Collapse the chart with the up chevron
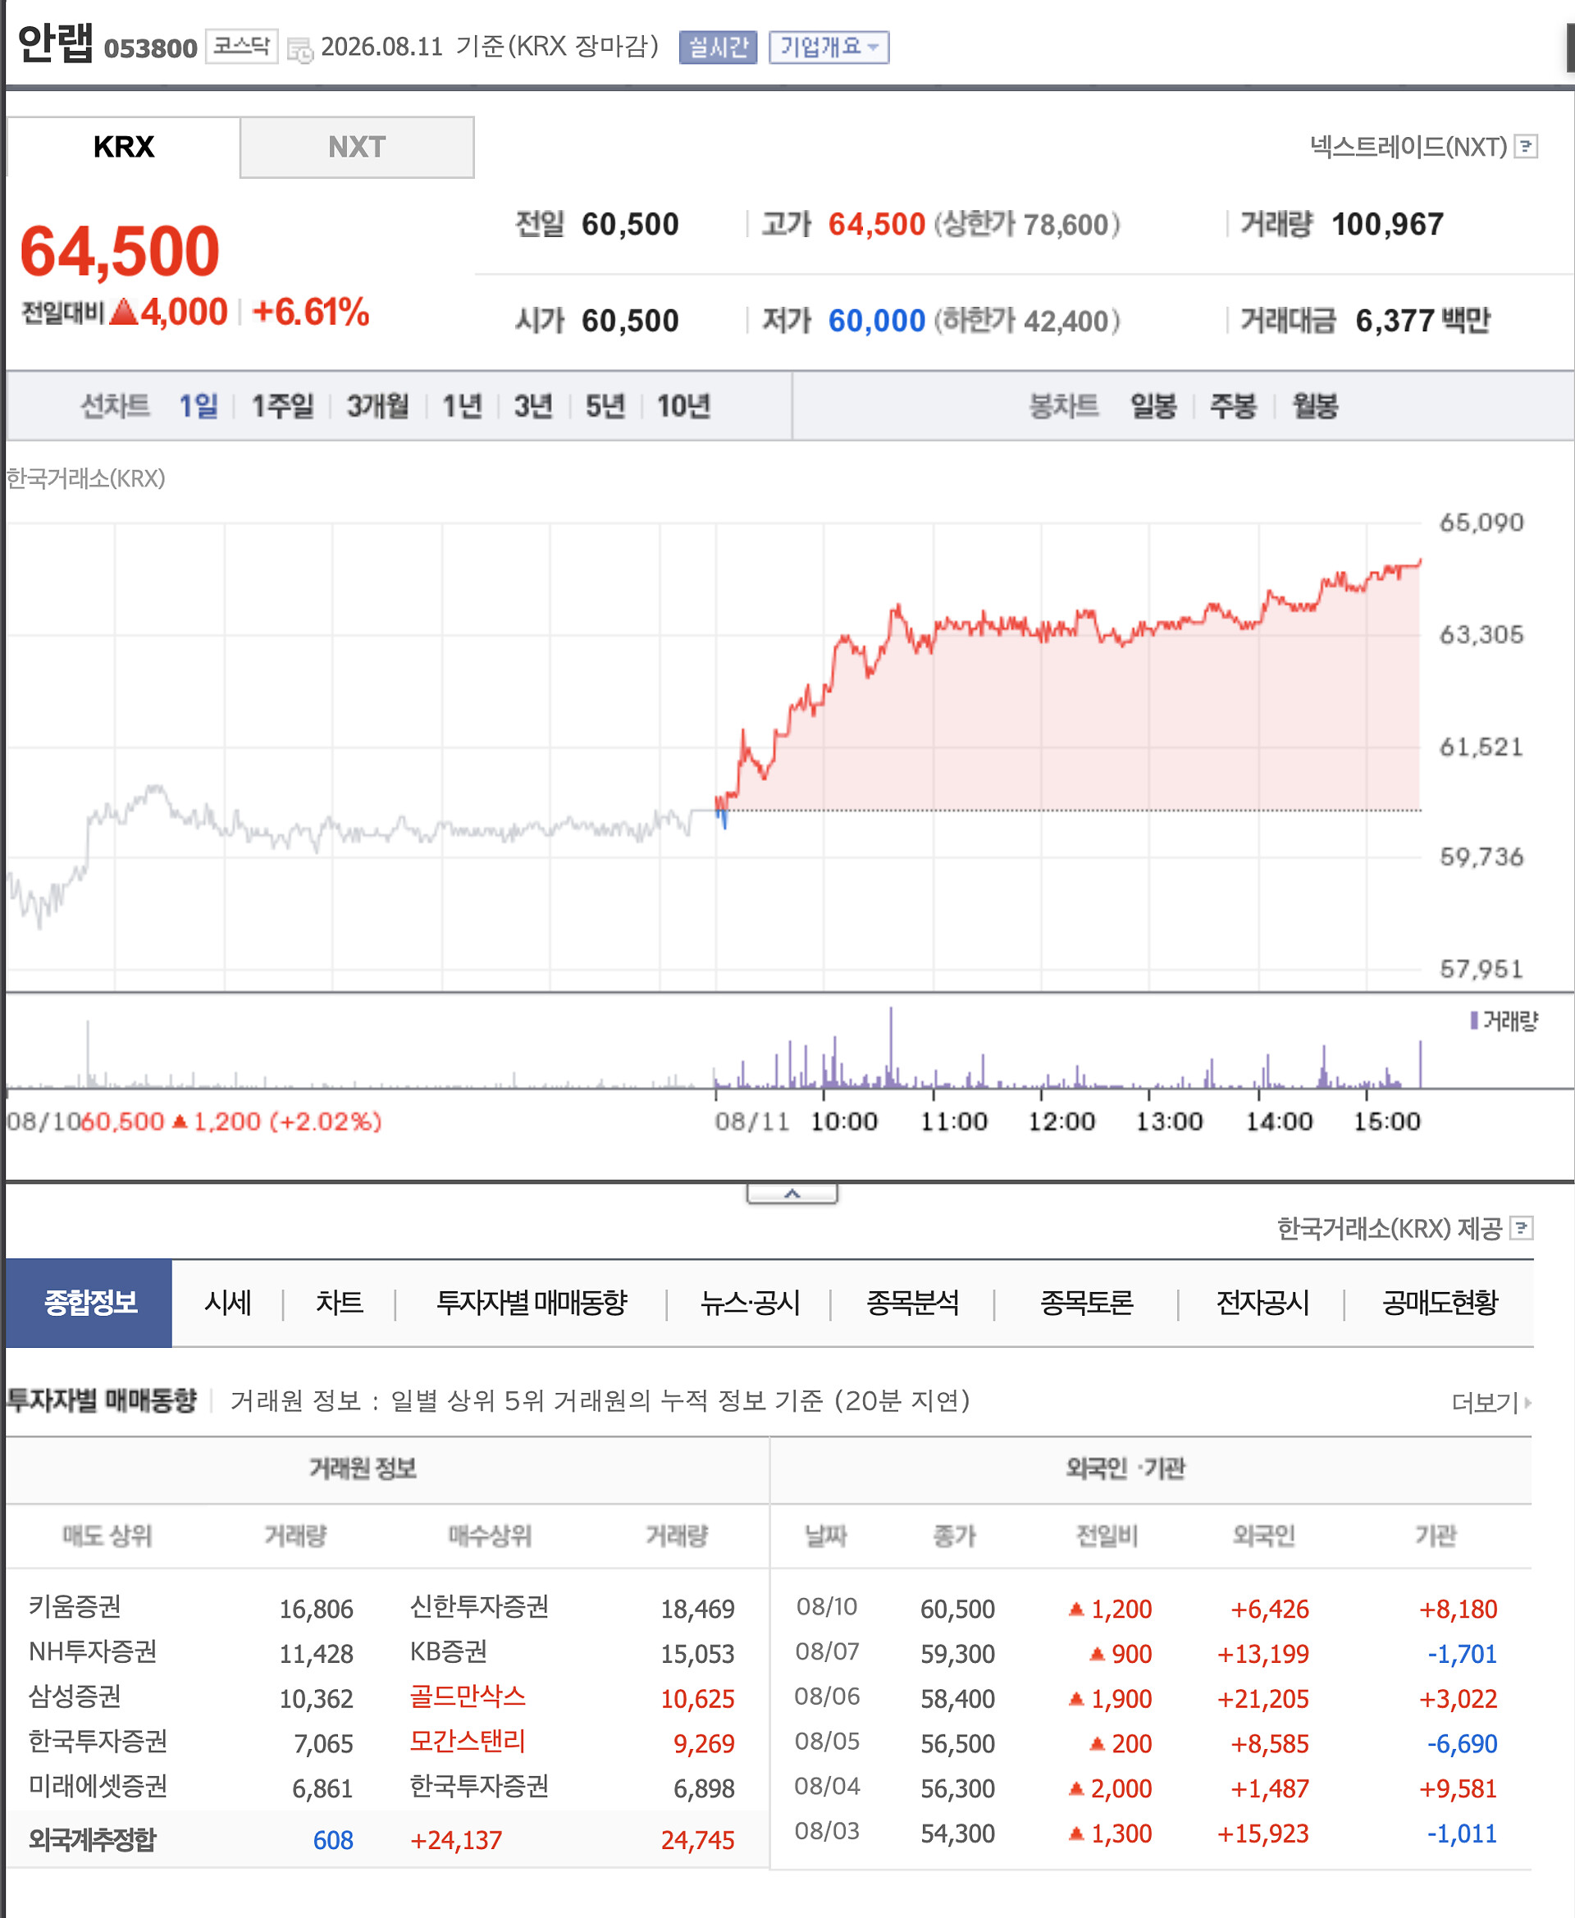The height and width of the screenshot is (1918, 1575). click(792, 1193)
